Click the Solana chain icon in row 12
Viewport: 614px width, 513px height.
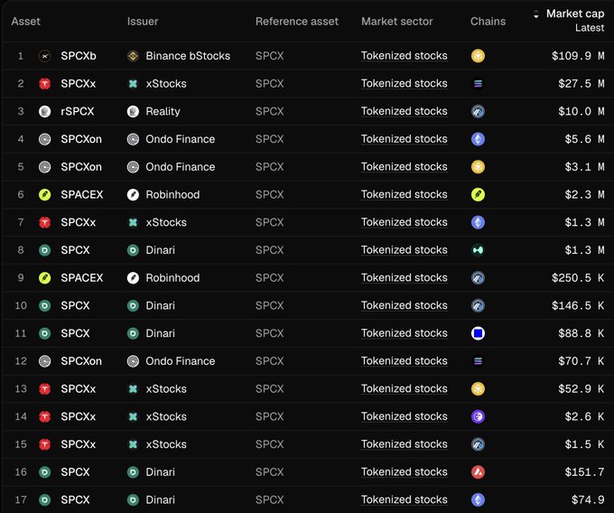(x=478, y=361)
